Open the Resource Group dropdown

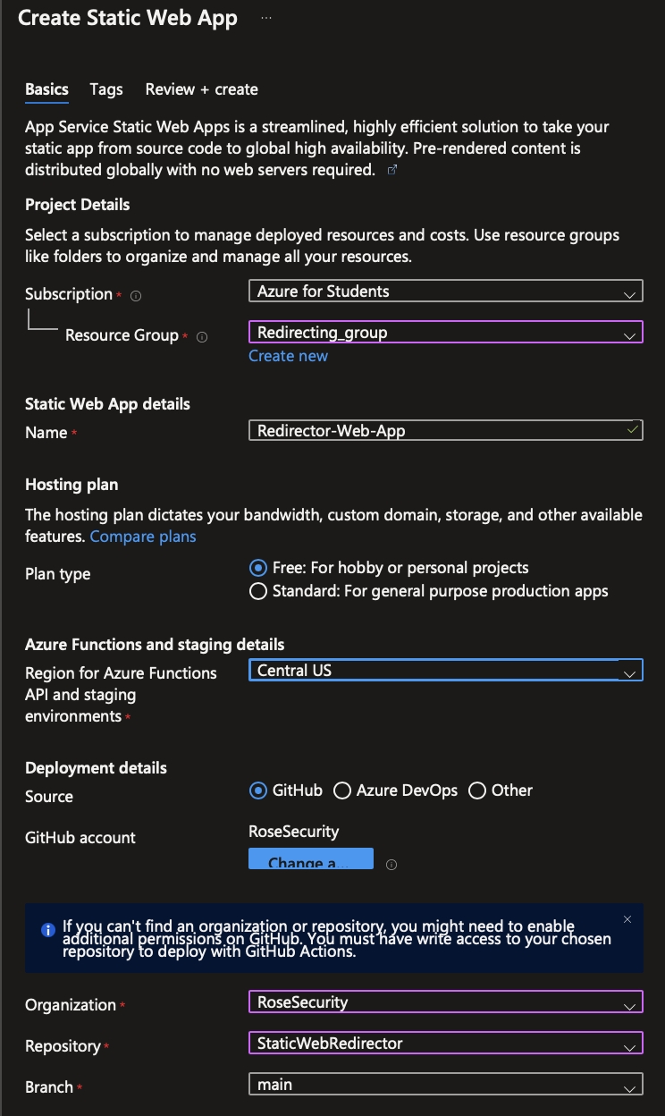pyautogui.click(x=445, y=333)
